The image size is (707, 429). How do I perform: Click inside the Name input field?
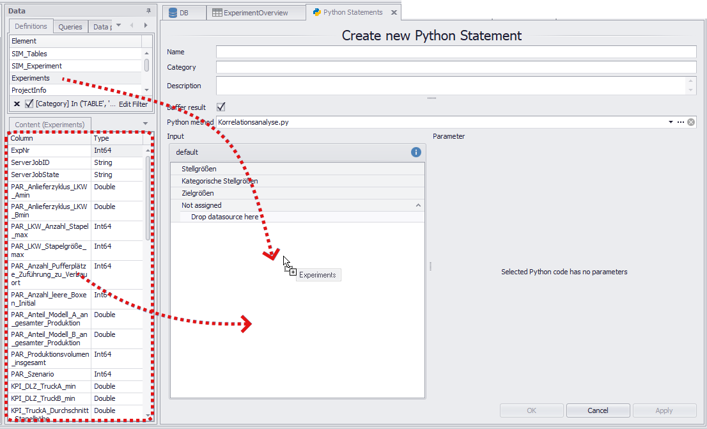pyautogui.click(x=447, y=52)
